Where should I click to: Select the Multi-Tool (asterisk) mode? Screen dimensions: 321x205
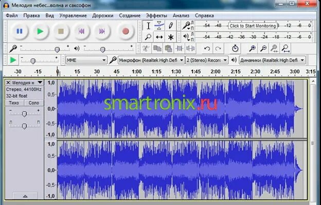click(171, 37)
